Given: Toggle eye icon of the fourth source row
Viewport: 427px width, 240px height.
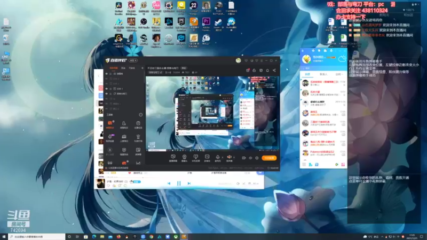Looking at the screenshot, I should [106, 89].
